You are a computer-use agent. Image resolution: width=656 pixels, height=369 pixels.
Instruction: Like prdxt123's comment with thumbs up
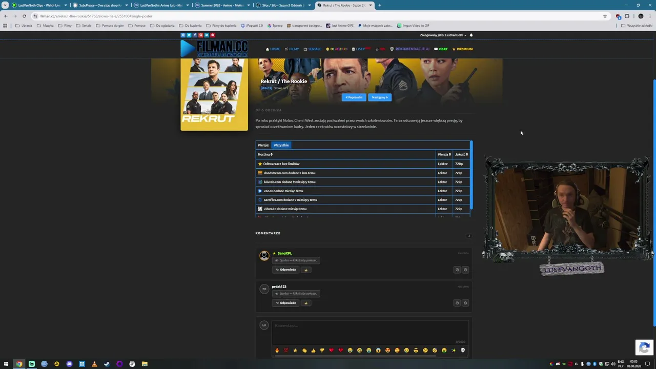coord(306,303)
